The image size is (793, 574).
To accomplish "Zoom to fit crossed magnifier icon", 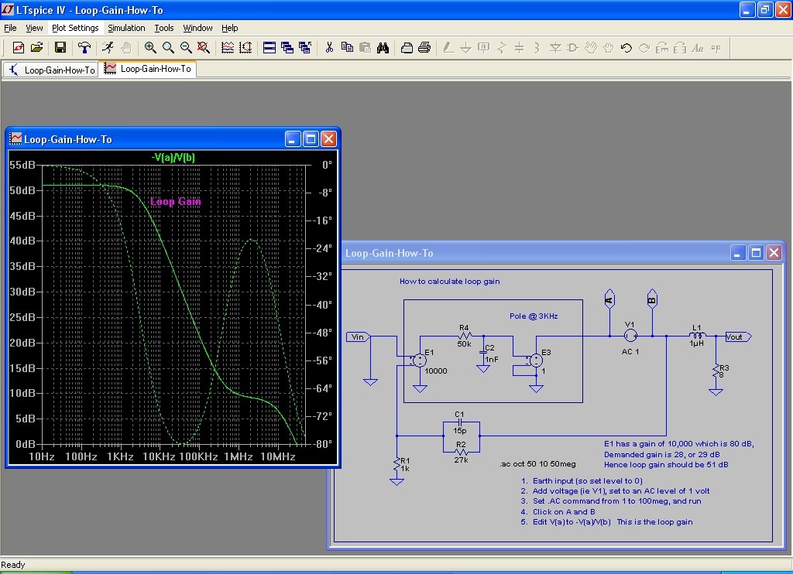I will 204,47.
